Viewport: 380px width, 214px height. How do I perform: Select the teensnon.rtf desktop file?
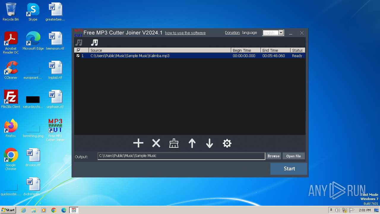tap(55, 41)
